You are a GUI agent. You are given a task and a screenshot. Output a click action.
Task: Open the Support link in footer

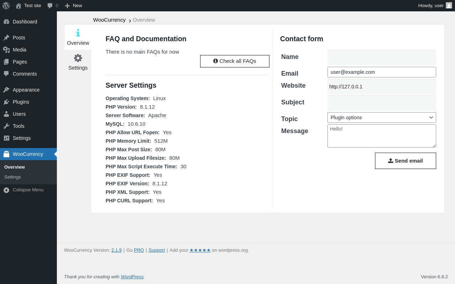click(x=157, y=250)
